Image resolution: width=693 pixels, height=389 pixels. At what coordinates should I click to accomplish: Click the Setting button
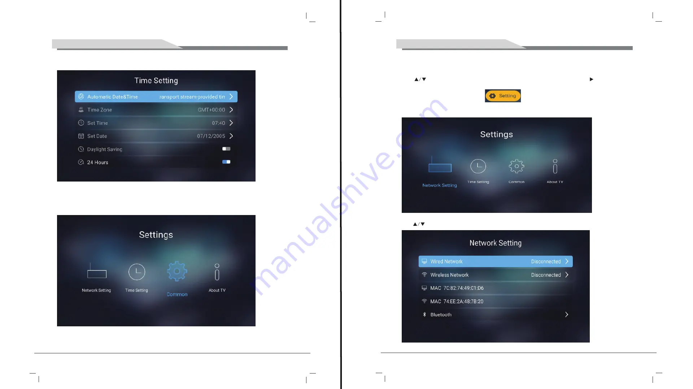(503, 95)
